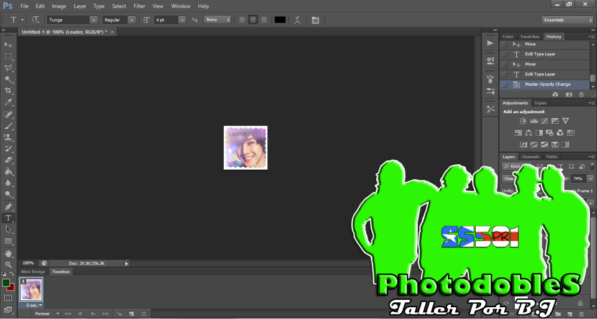Create new snapshot in History panel

[568, 95]
